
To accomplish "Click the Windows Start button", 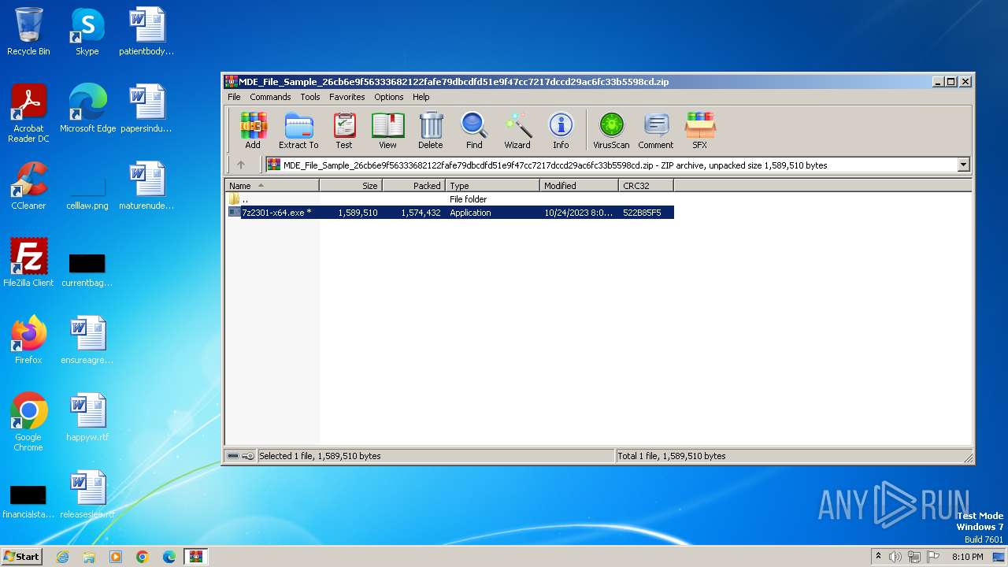I will point(22,556).
